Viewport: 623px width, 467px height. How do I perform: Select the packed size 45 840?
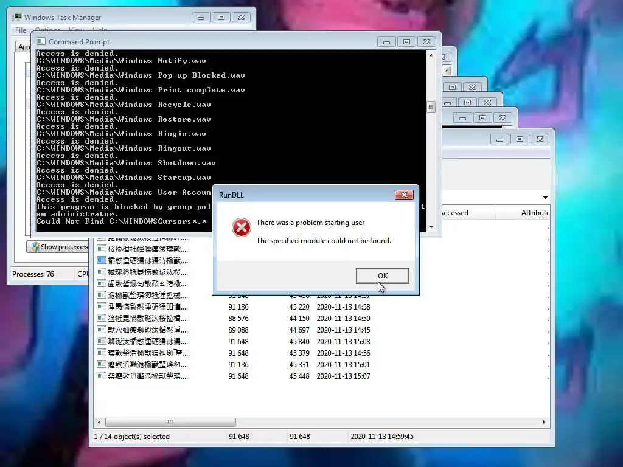click(x=299, y=342)
